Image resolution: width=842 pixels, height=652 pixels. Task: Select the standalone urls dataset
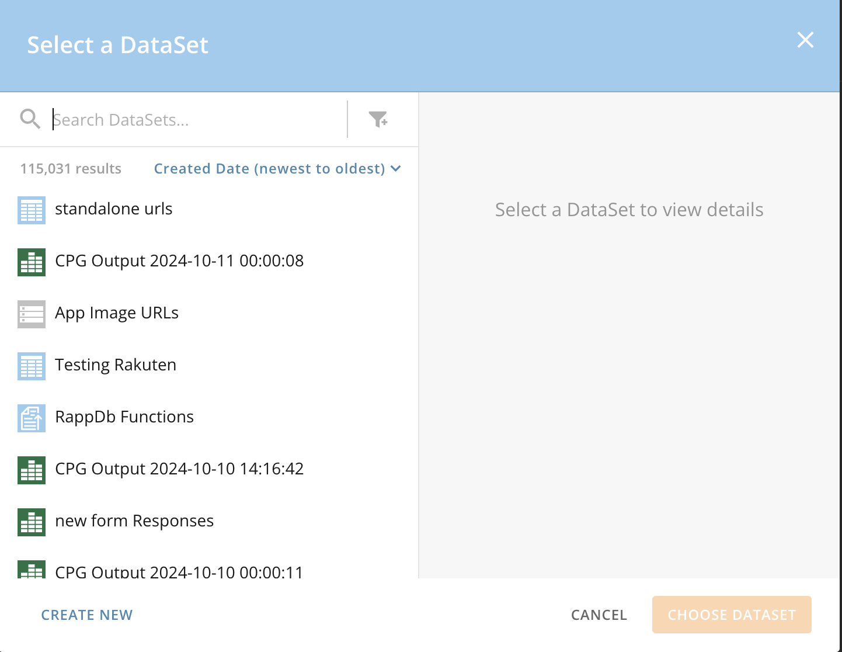click(x=114, y=209)
